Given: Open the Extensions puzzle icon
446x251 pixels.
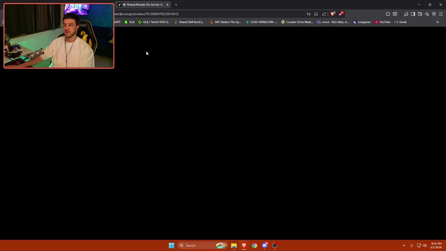Looking at the screenshot, I should pyautogui.click(x=388, y=14).
